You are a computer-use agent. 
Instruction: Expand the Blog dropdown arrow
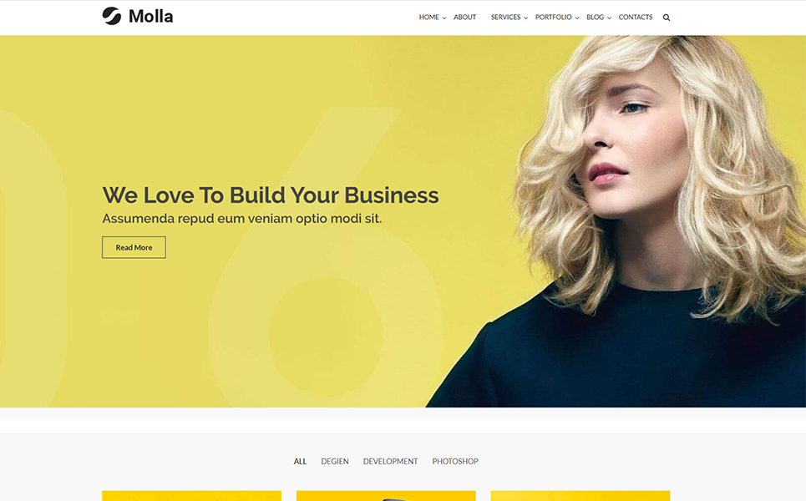coord(609,18)
